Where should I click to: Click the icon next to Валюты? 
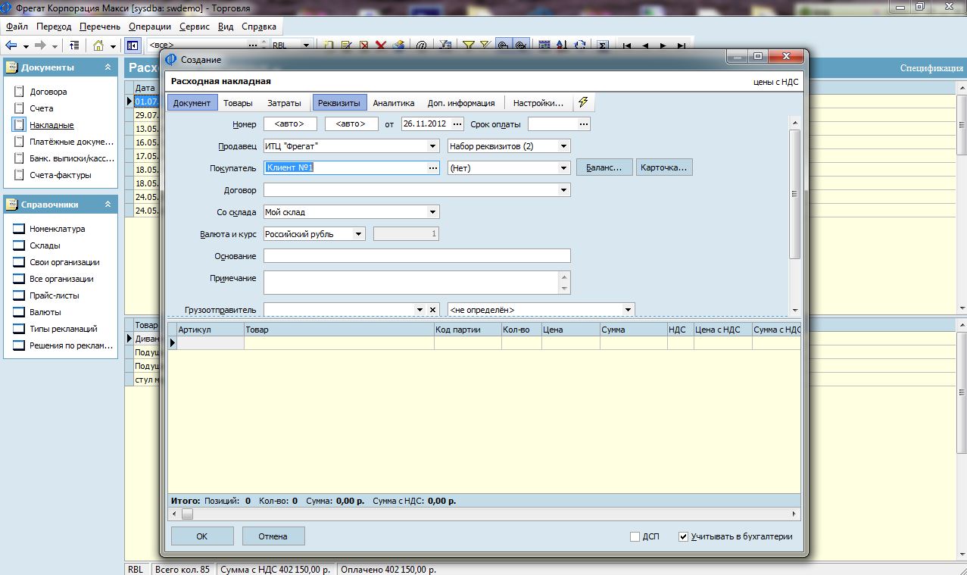point(19,312)
